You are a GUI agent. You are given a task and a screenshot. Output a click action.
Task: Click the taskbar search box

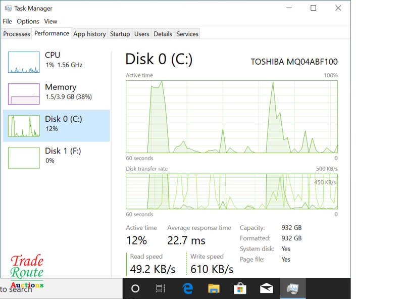pyautogui.click(x=61, y=289)
